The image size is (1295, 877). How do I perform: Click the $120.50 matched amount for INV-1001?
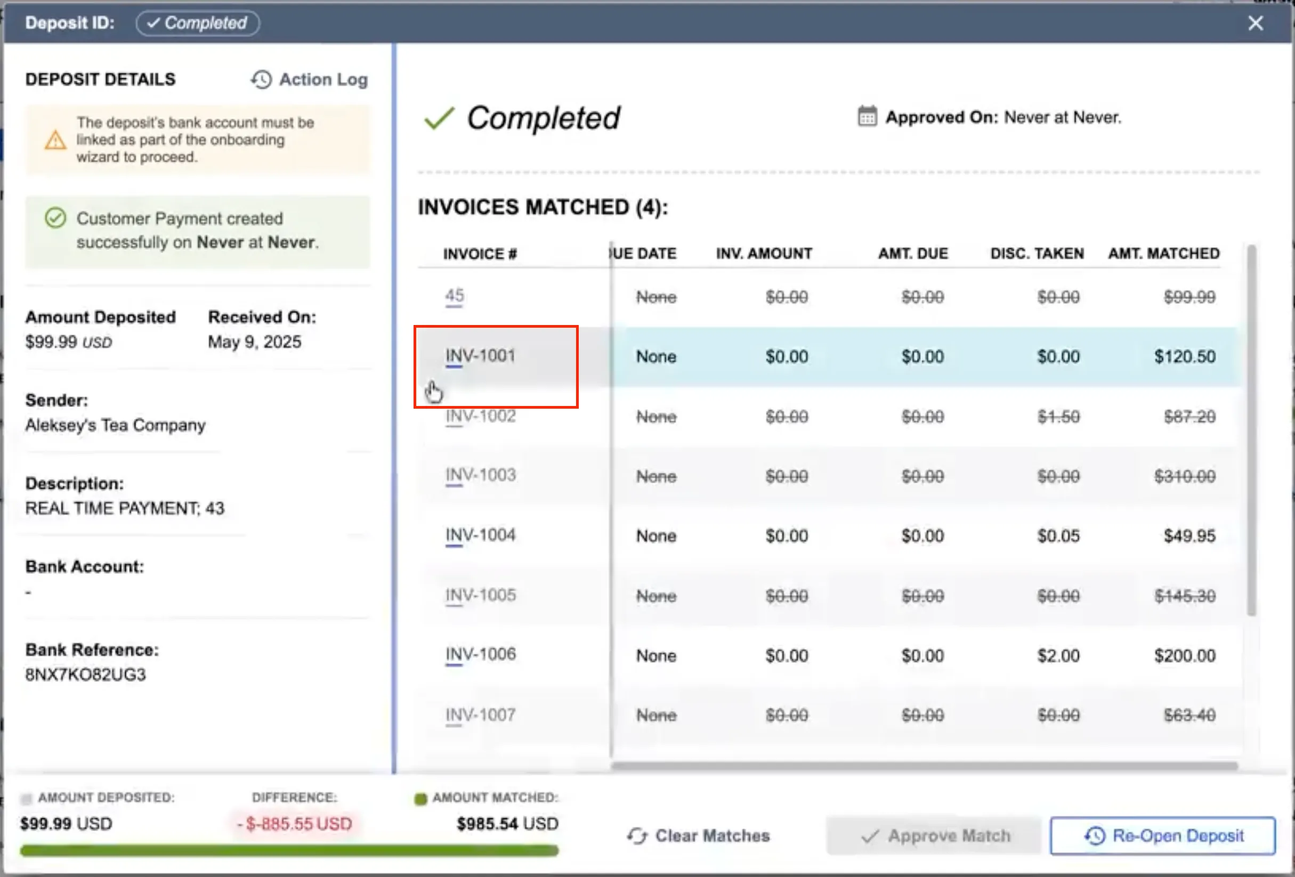click(1185, 356)
